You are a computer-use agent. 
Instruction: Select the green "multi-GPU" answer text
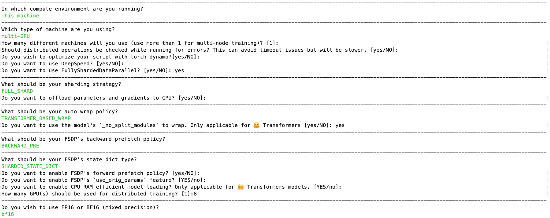tap(15, 36)
